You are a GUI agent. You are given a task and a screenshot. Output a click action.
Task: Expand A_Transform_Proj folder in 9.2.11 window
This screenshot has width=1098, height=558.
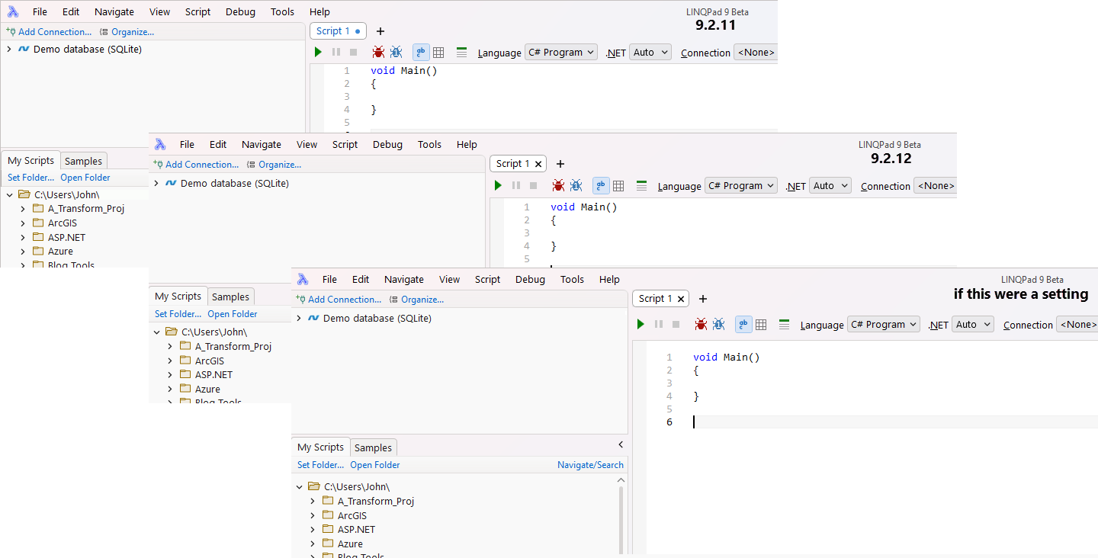[x=23, y=208]
